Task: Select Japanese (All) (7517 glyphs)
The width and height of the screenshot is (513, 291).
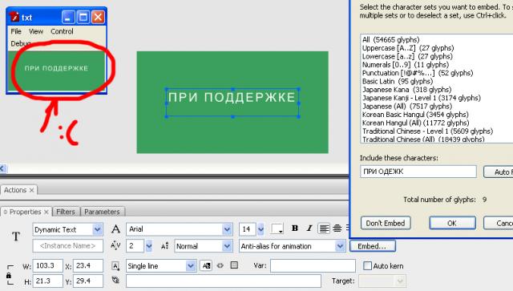Action: 407,106
